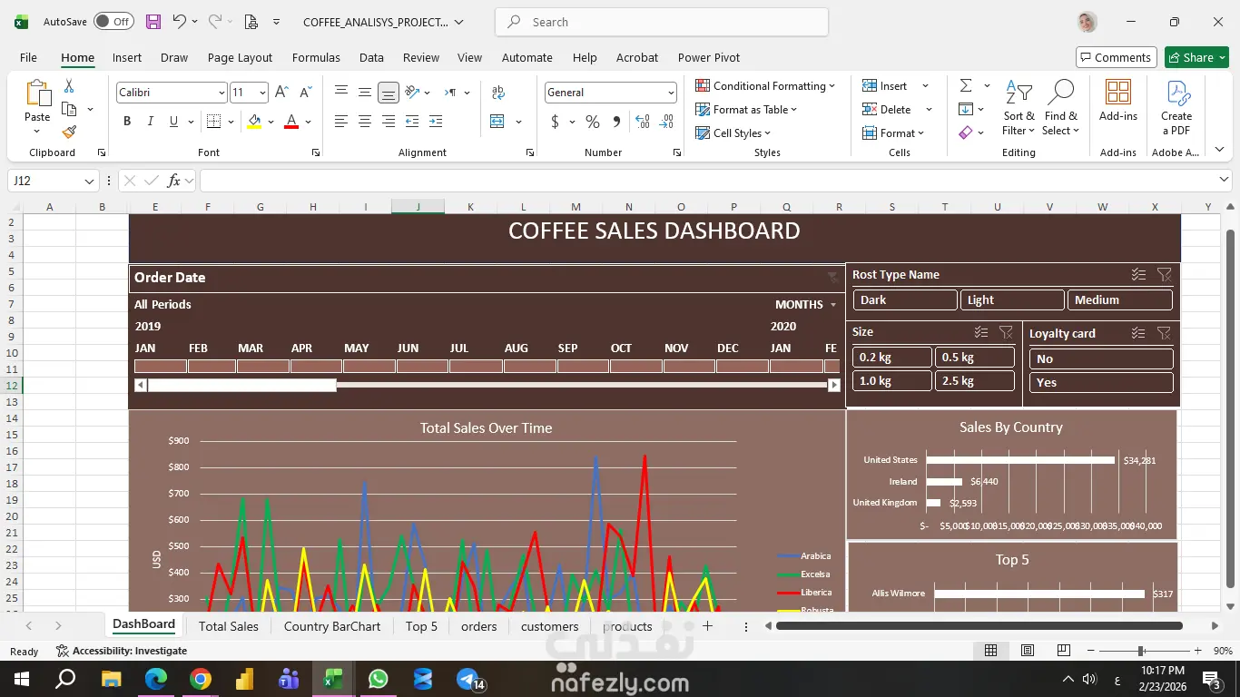Toggle the AutoSave switch
The width and height of the screenshot is (1240, 697).
pyautogui.click(x=113, y=22)
